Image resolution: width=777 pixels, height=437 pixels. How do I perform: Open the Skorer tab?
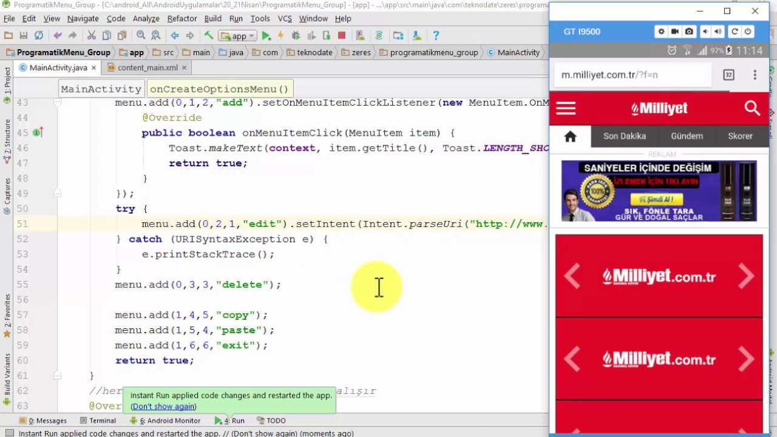pos(740,137)
